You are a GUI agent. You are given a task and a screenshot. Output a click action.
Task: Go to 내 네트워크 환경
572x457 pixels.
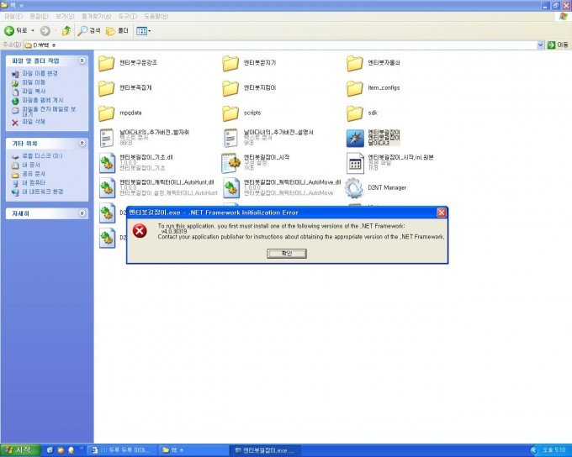43,192
